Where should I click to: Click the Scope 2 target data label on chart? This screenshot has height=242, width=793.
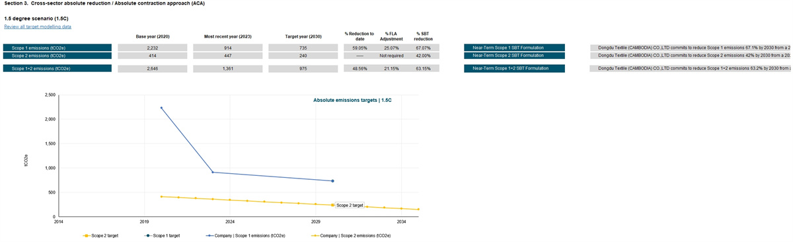point(350,206)
